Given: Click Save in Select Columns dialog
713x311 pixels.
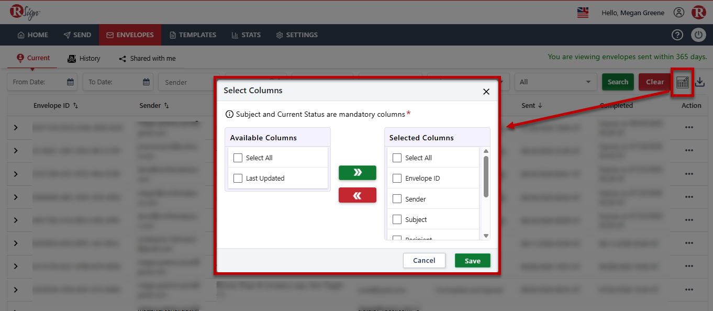Looking at the screenshot, I should coord(473,261).
